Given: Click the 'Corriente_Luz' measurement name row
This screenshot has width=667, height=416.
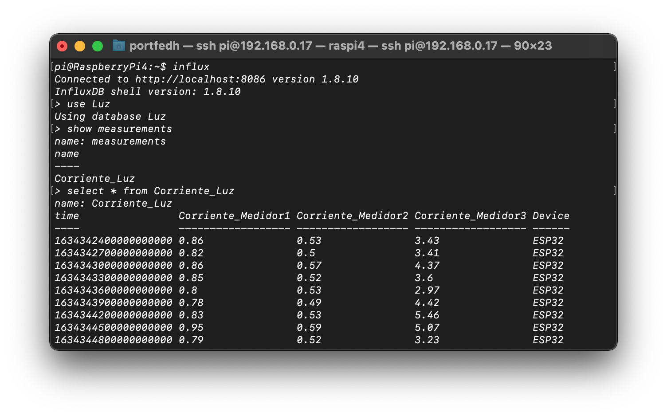Looking at the screenshot, I should click(94, 178).
